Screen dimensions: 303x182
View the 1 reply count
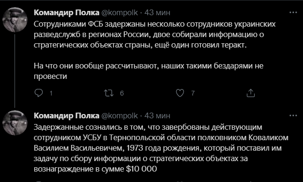pyautogui.click(x=51, y=94)
